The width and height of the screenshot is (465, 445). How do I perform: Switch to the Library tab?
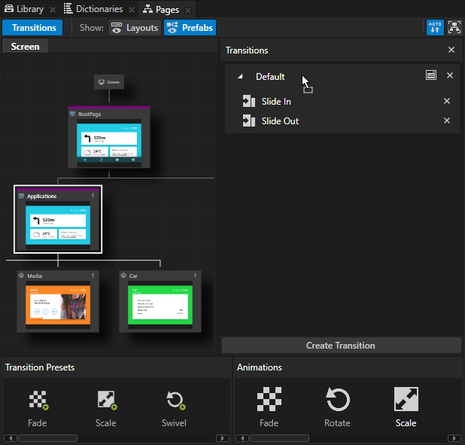(x=24, y=9)
